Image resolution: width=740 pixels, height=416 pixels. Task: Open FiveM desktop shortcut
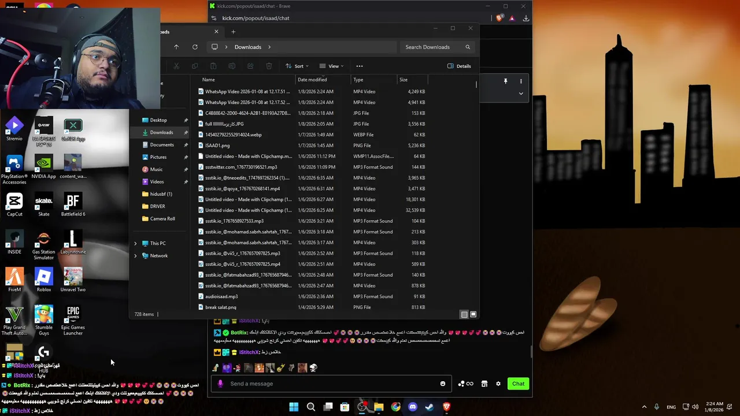[x=14, y=280]
